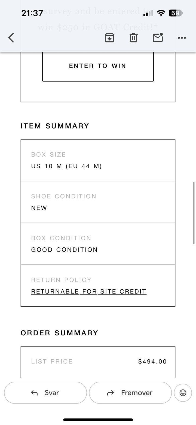
Task: Reply using the Svar button
Action: pos(45,393)
